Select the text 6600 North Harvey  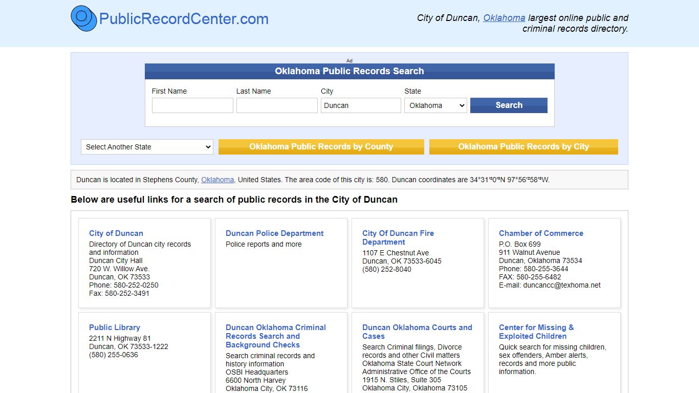[x=256, y=380]
